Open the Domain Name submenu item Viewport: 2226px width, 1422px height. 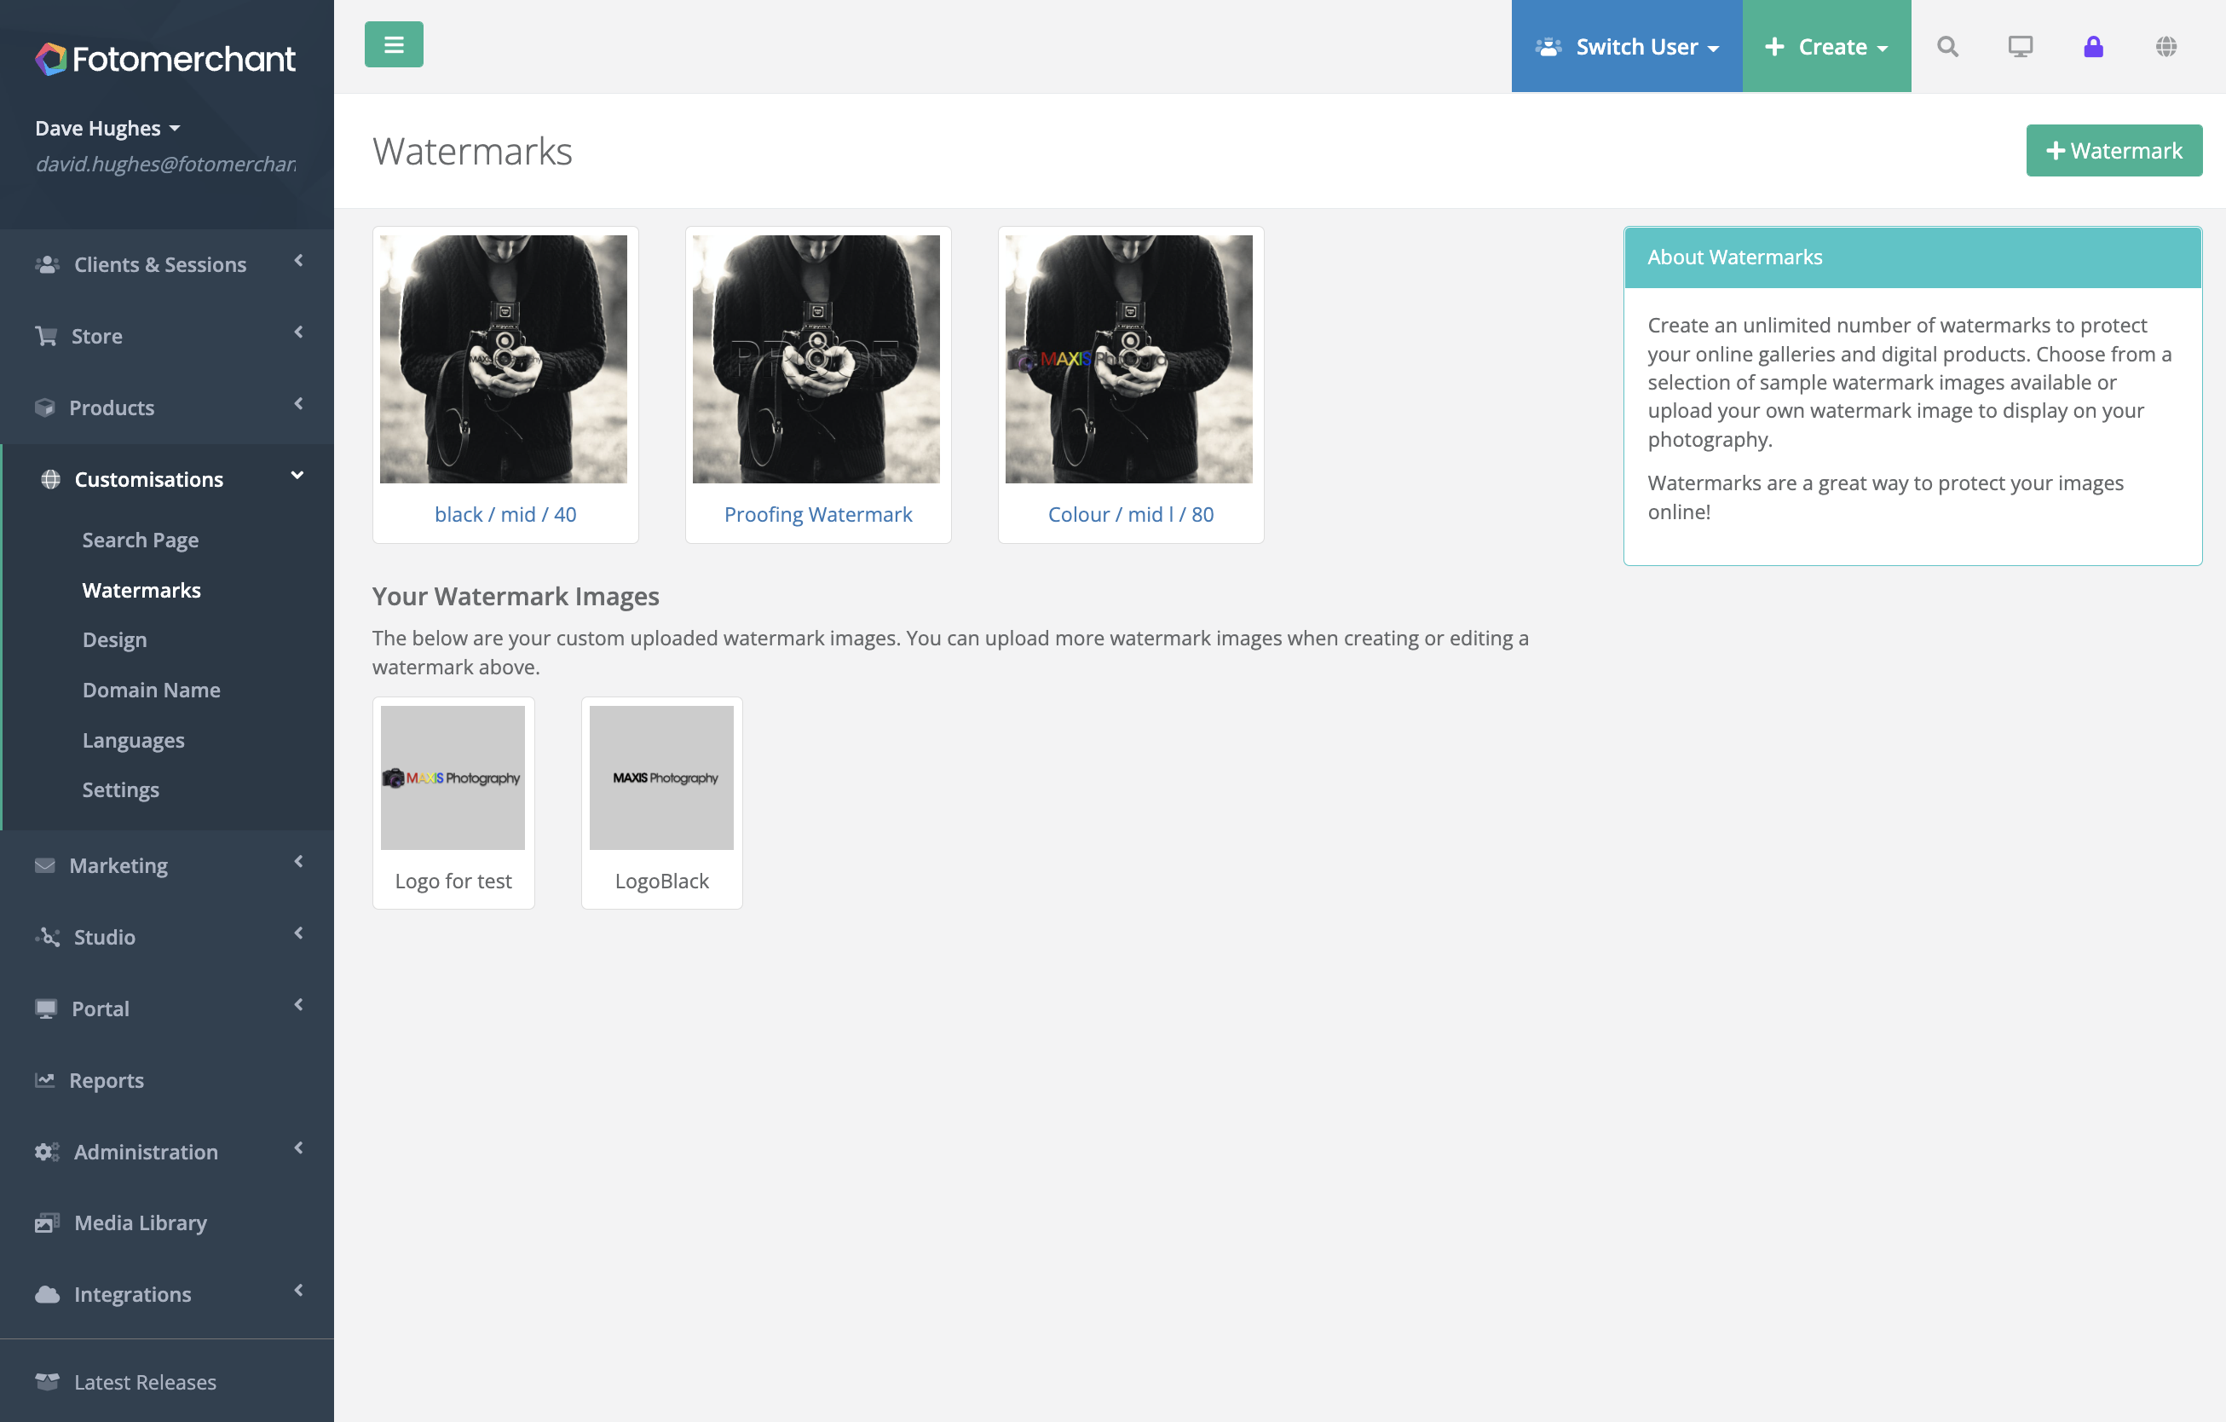coord(151,690)
